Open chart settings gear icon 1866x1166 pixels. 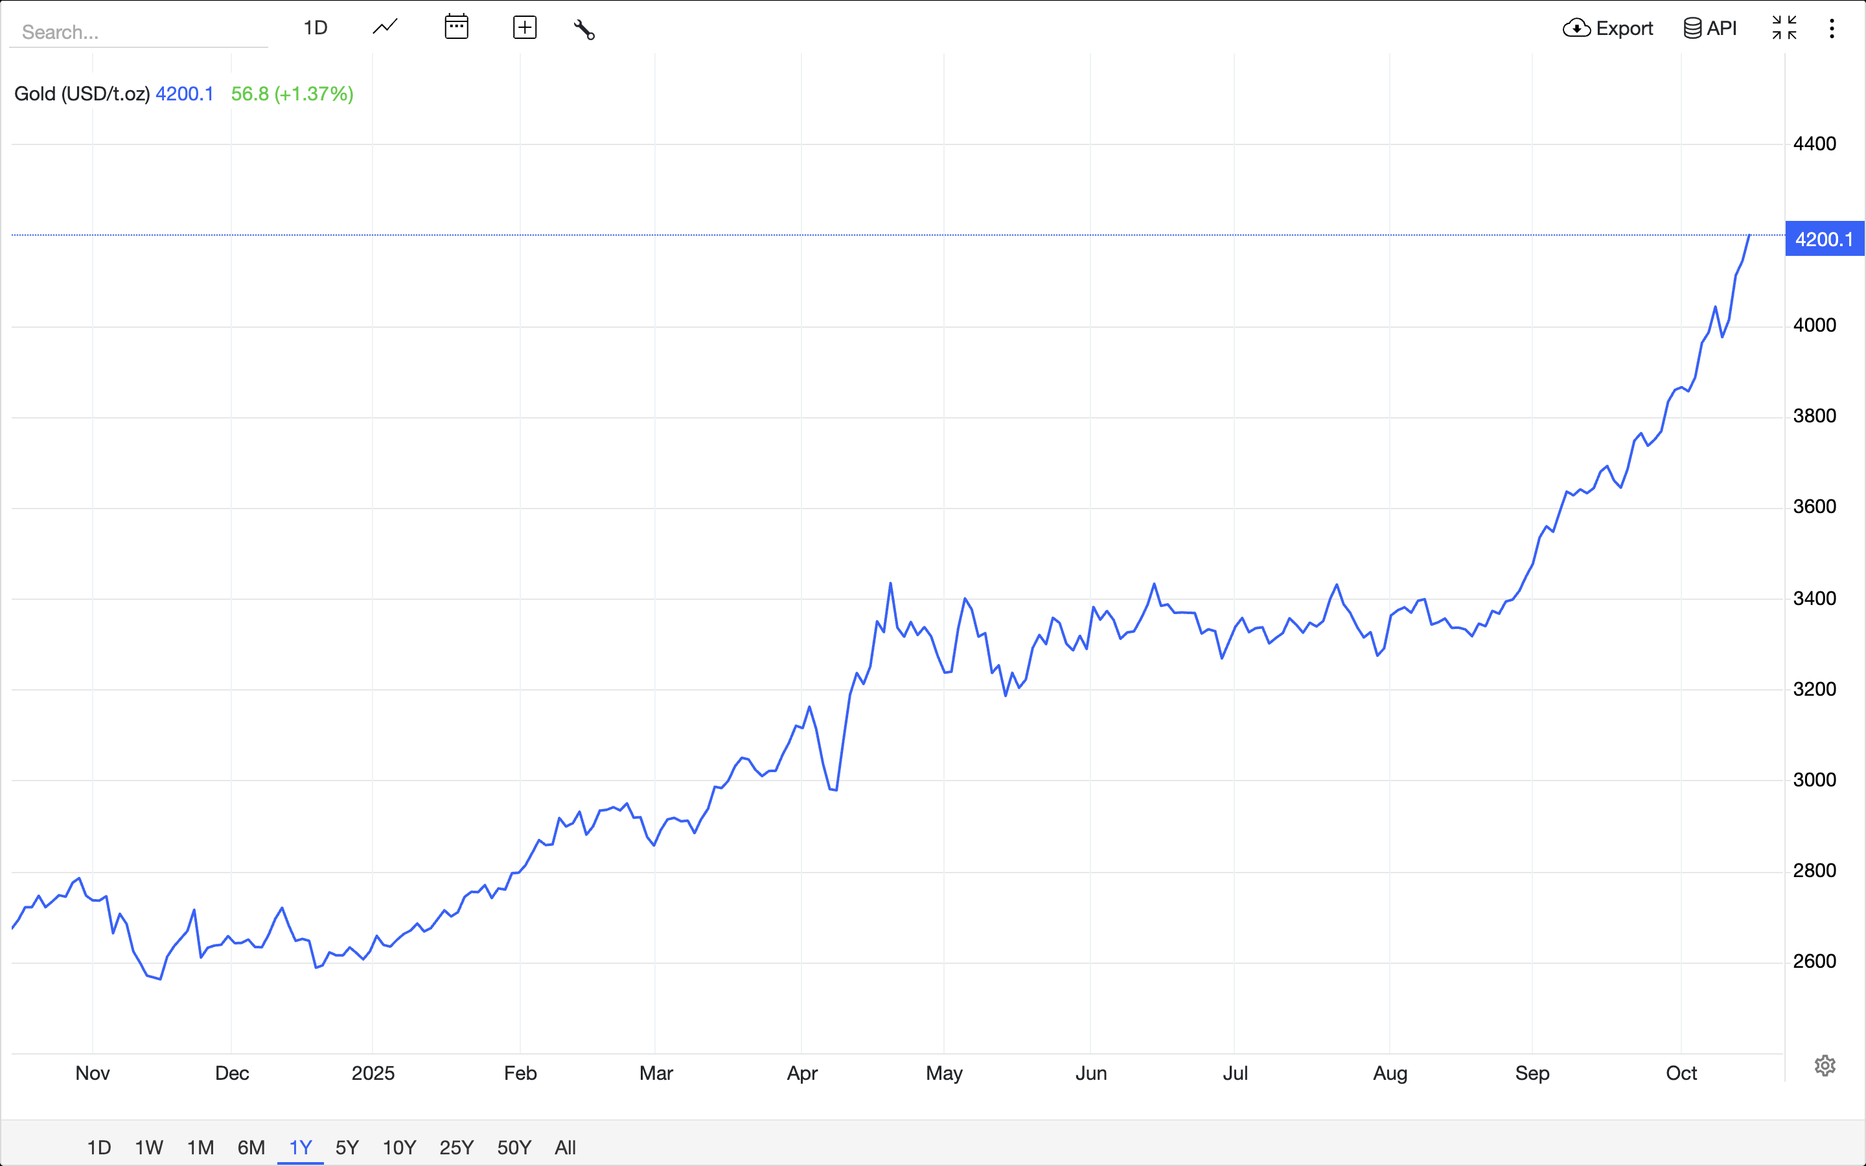click(1825, 1066)
